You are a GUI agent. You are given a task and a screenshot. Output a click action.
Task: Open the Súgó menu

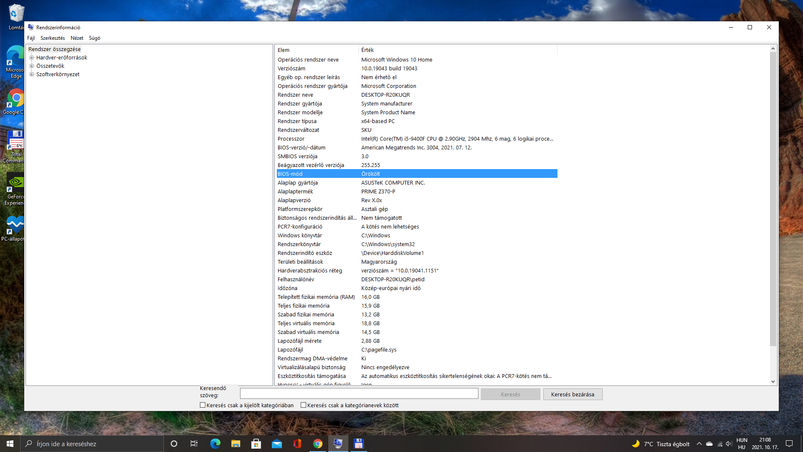coord(95,38)
